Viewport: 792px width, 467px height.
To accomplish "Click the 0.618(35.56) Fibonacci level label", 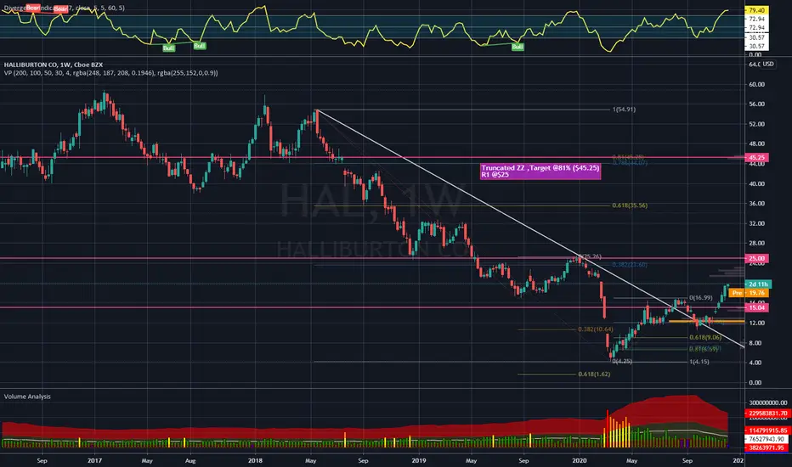I will tap(630, 205).
